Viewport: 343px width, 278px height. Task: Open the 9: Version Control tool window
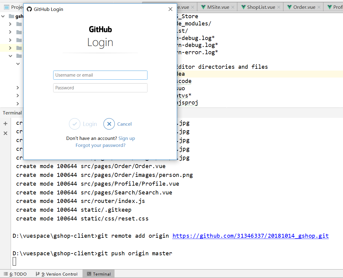tap(57, 274)
